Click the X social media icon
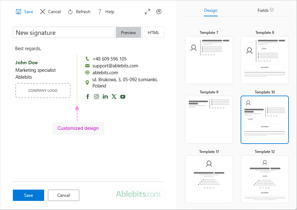297x210 pixels. 114,97
